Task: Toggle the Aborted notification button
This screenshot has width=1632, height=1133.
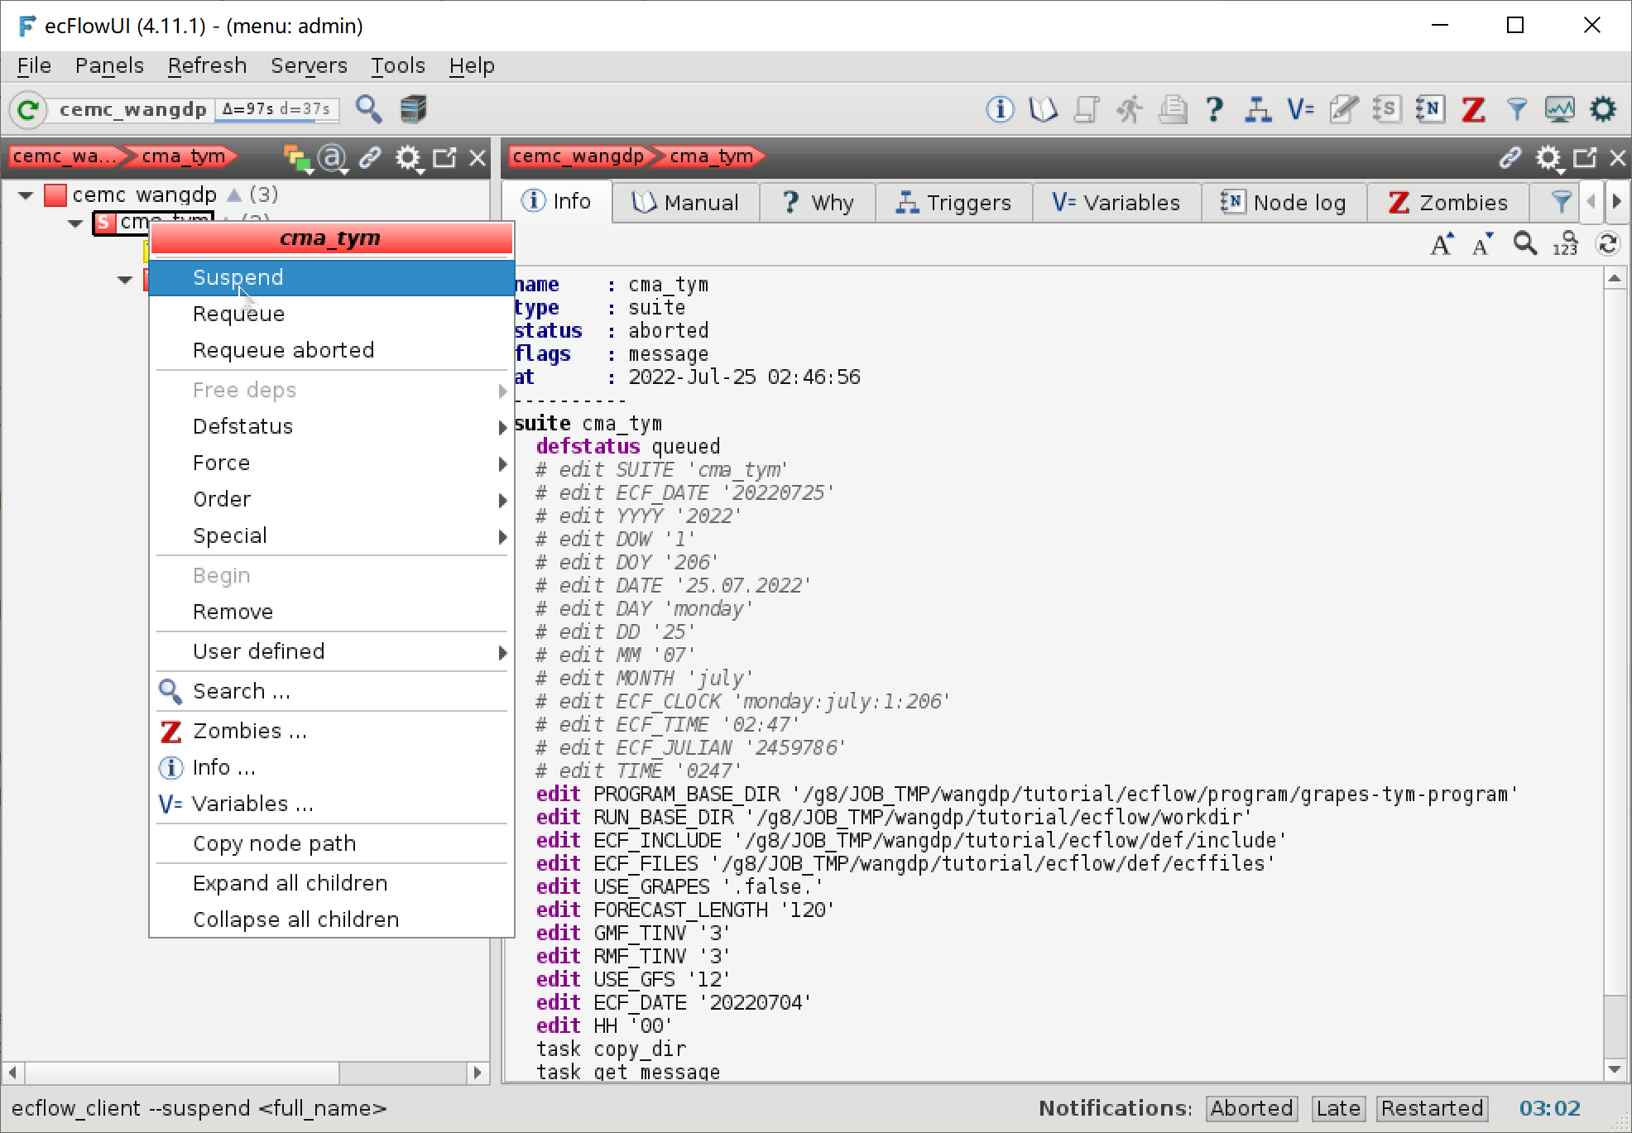Action: coord(1251,1108)
